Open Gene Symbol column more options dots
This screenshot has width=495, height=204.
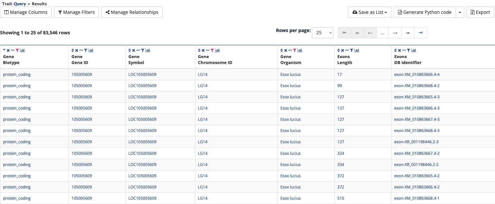coord(138,50)
